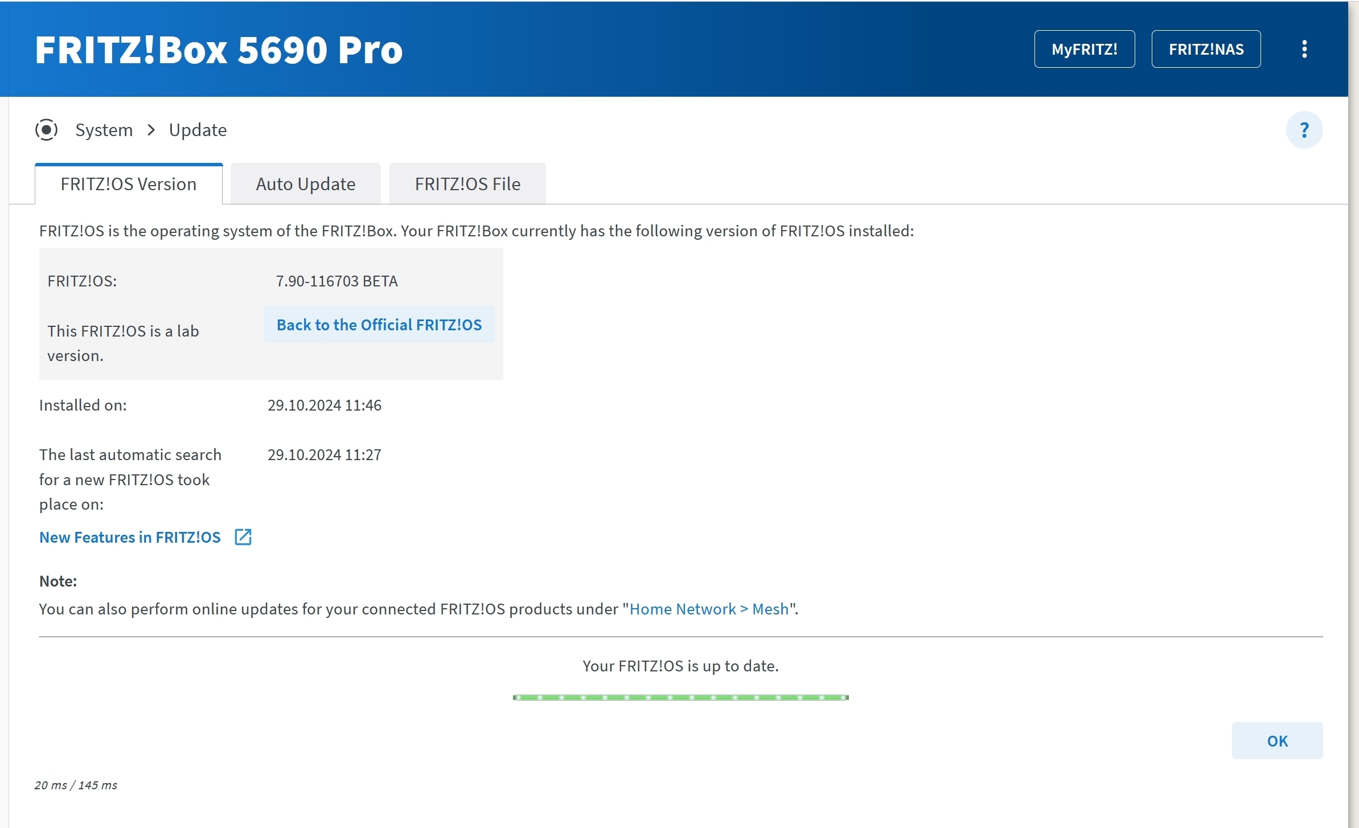Switch to the Auto Update tab
Screen dimensions: 1359x828
306,184
